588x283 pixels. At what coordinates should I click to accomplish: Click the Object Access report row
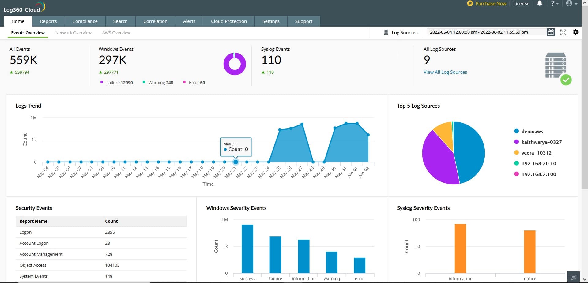(x=101, y=265)
